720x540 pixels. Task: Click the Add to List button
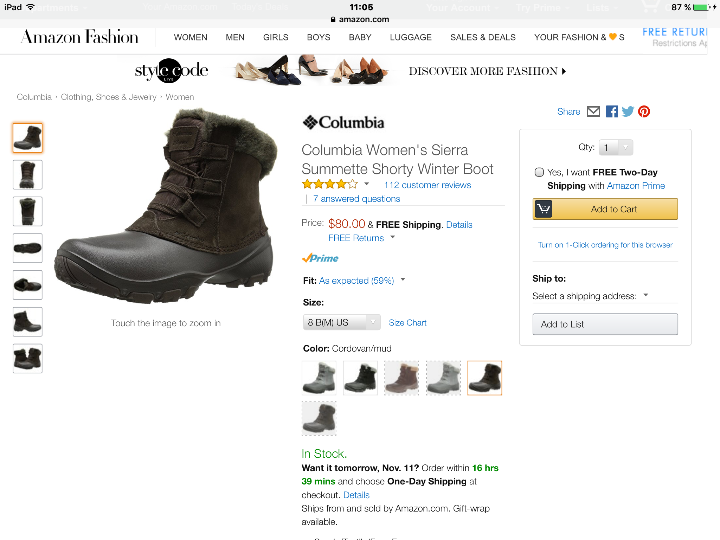(605, 324)
